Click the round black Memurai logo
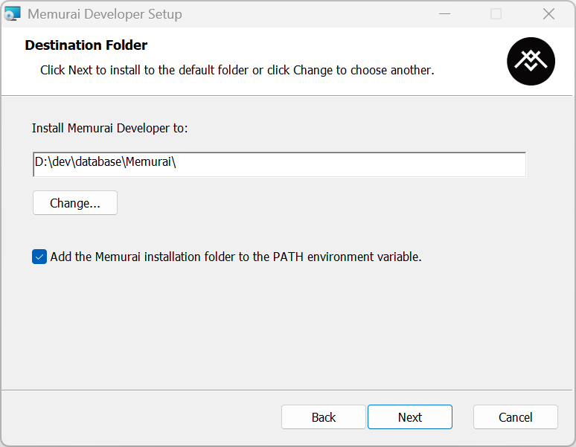Screen dimensions: 576x447 tap(531, 61)
